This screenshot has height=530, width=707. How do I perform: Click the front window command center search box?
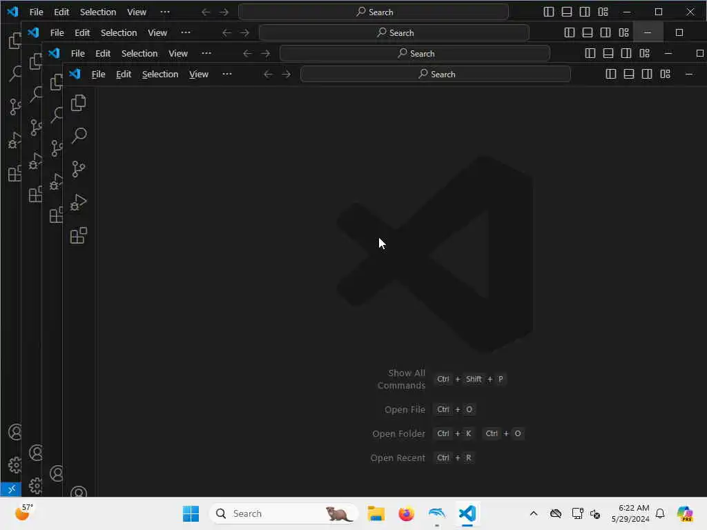[x=436, y=74]
